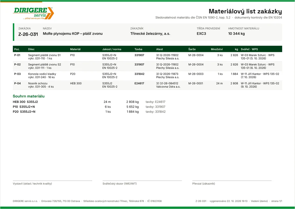Click weight '1 884' in row P-03
Image resolution: width=295 pixels, height=209 pixels.
pyautogui.click(x=234, y=74)
